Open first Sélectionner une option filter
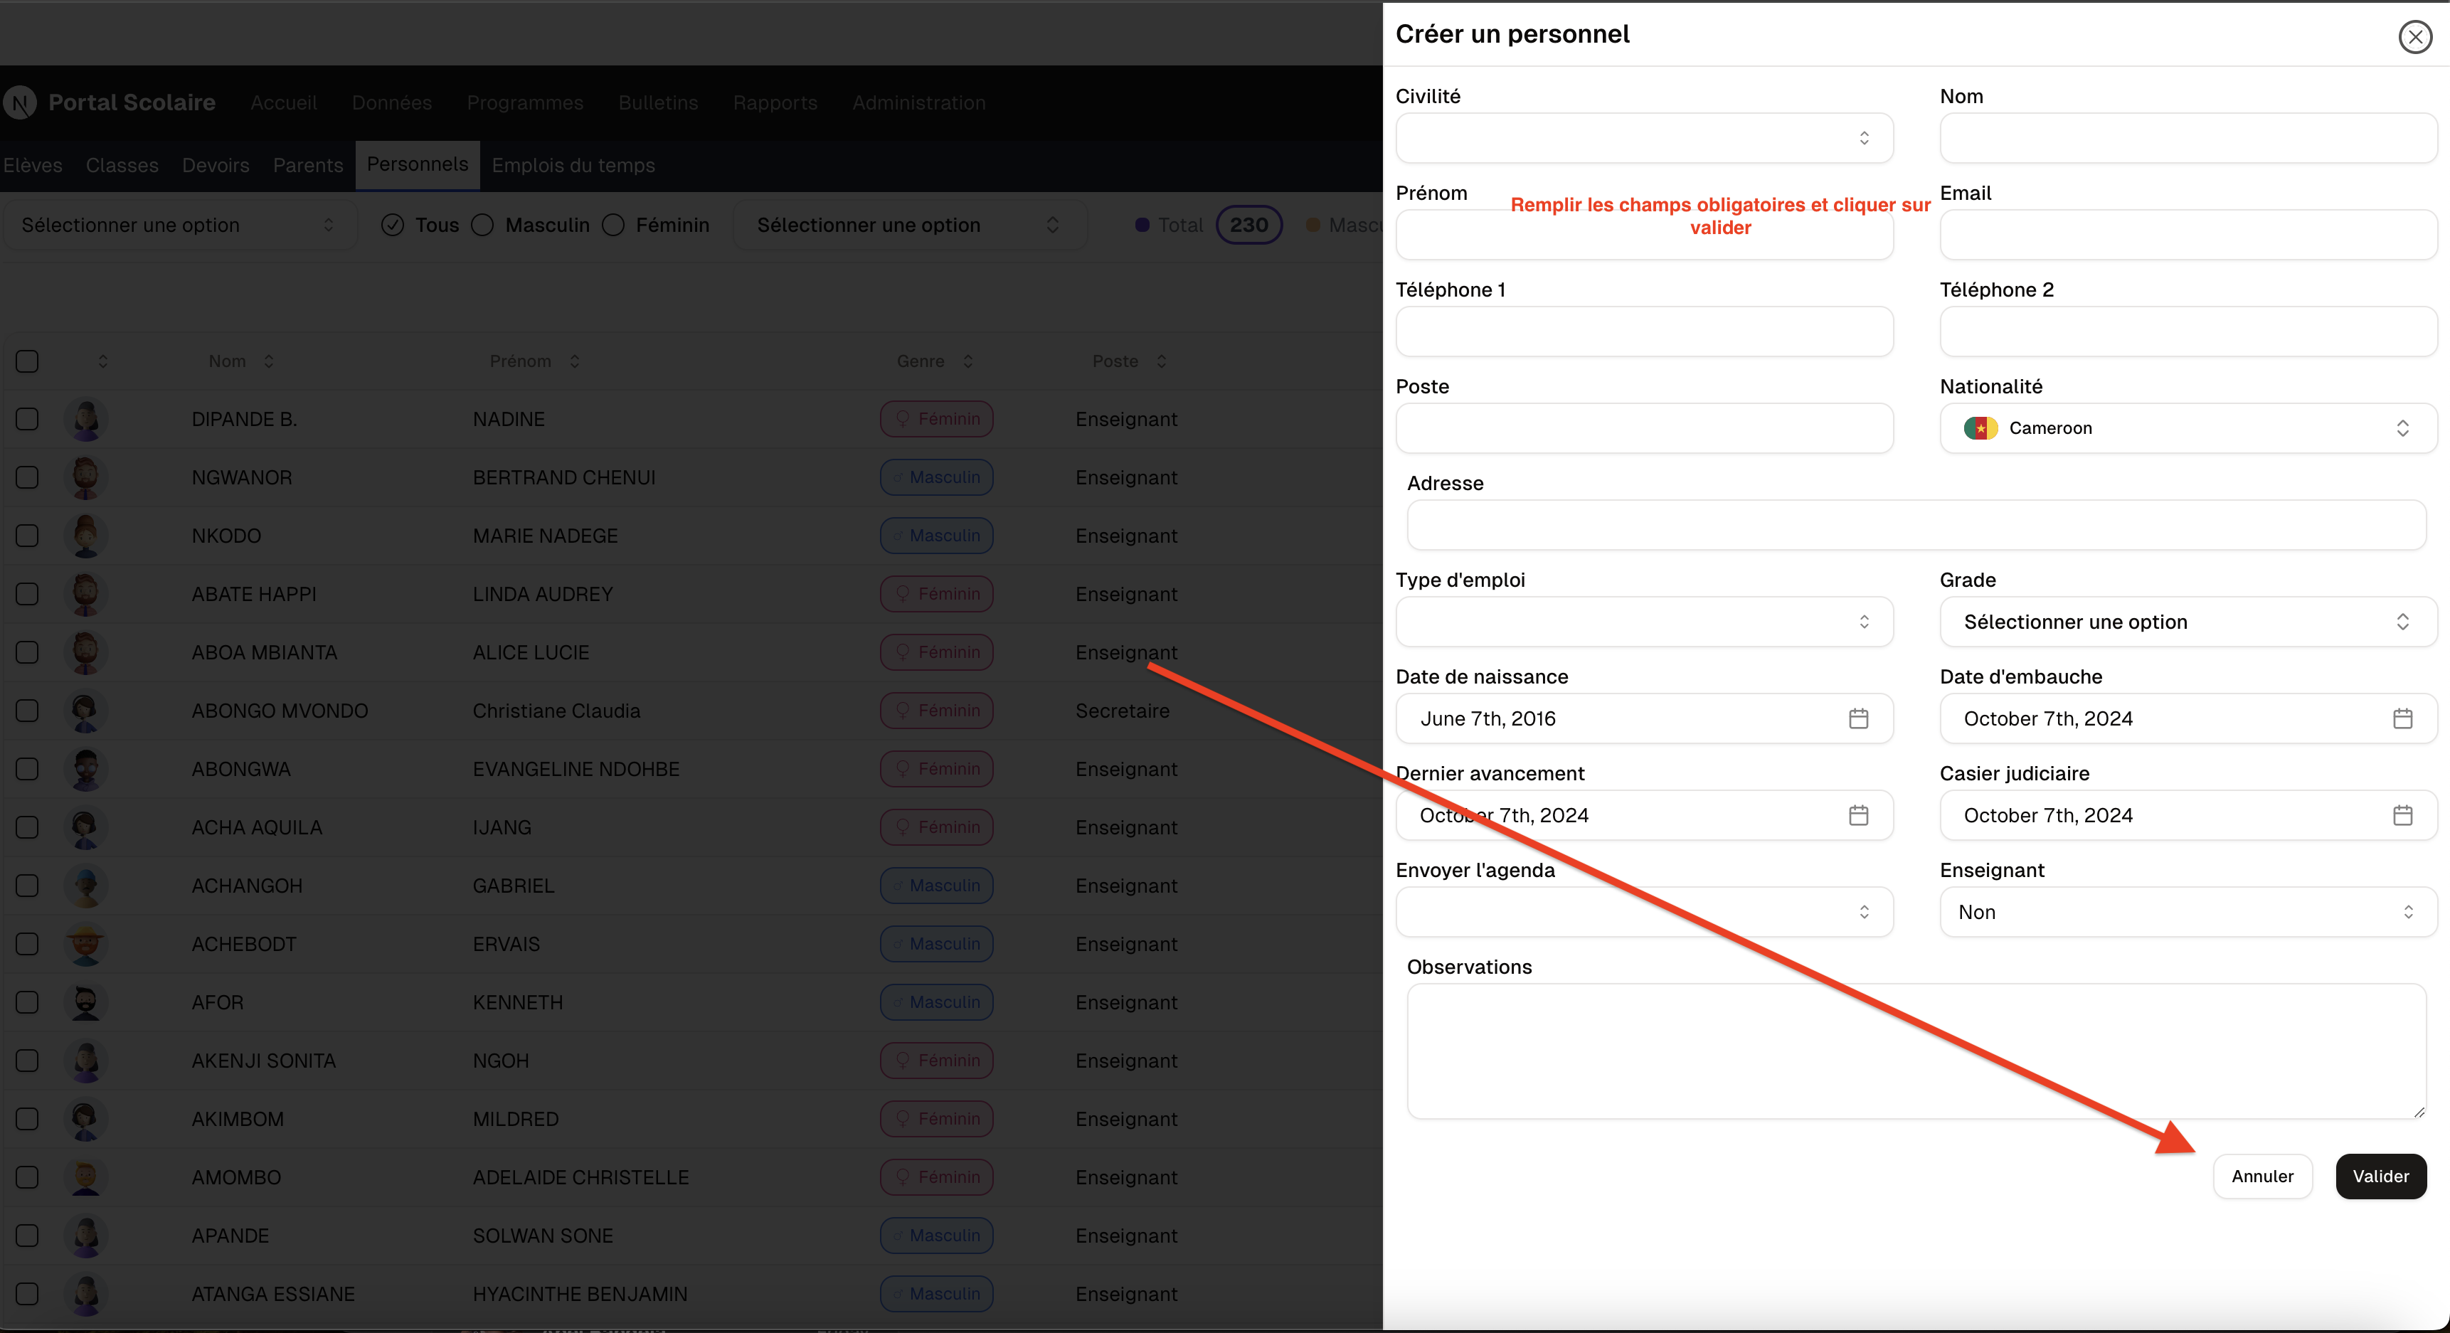This screenshot has height=1333, width=2450. (179, 225)
